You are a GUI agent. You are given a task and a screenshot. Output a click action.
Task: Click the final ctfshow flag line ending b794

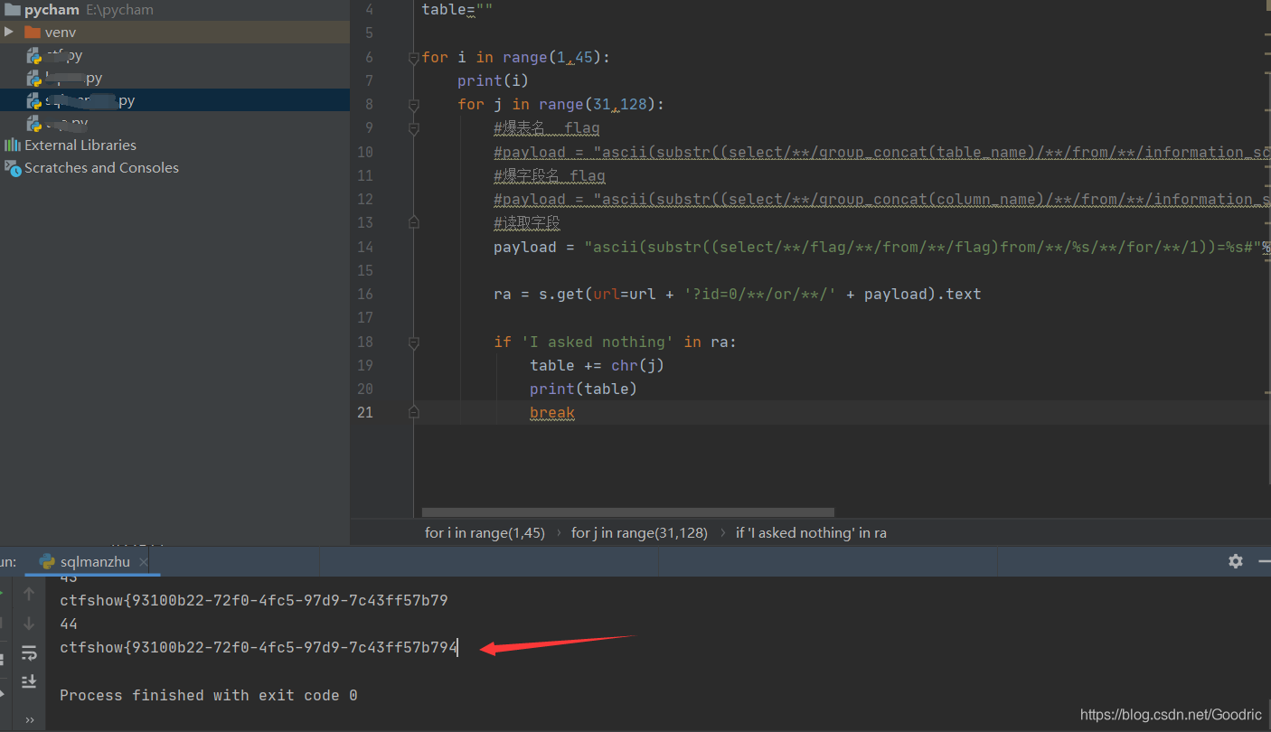(259, 647)
